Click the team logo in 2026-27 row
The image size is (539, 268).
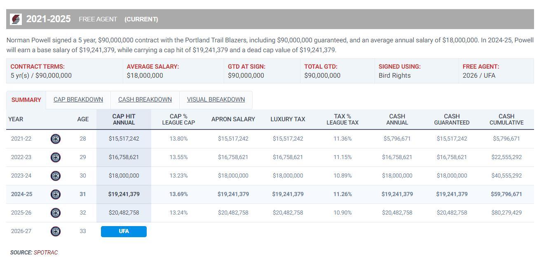pyautogui.click(x=56, y=231)
